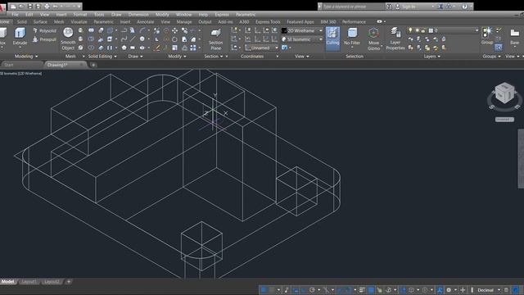Expand the Modeling panel
The height and width of the screenshot is (295, 524).
coord(26,57)
